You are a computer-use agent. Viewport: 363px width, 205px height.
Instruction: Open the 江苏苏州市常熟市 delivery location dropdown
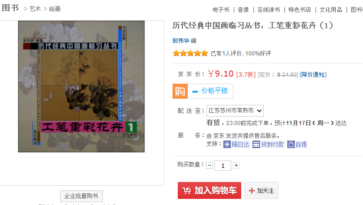(x=235, y=110)
